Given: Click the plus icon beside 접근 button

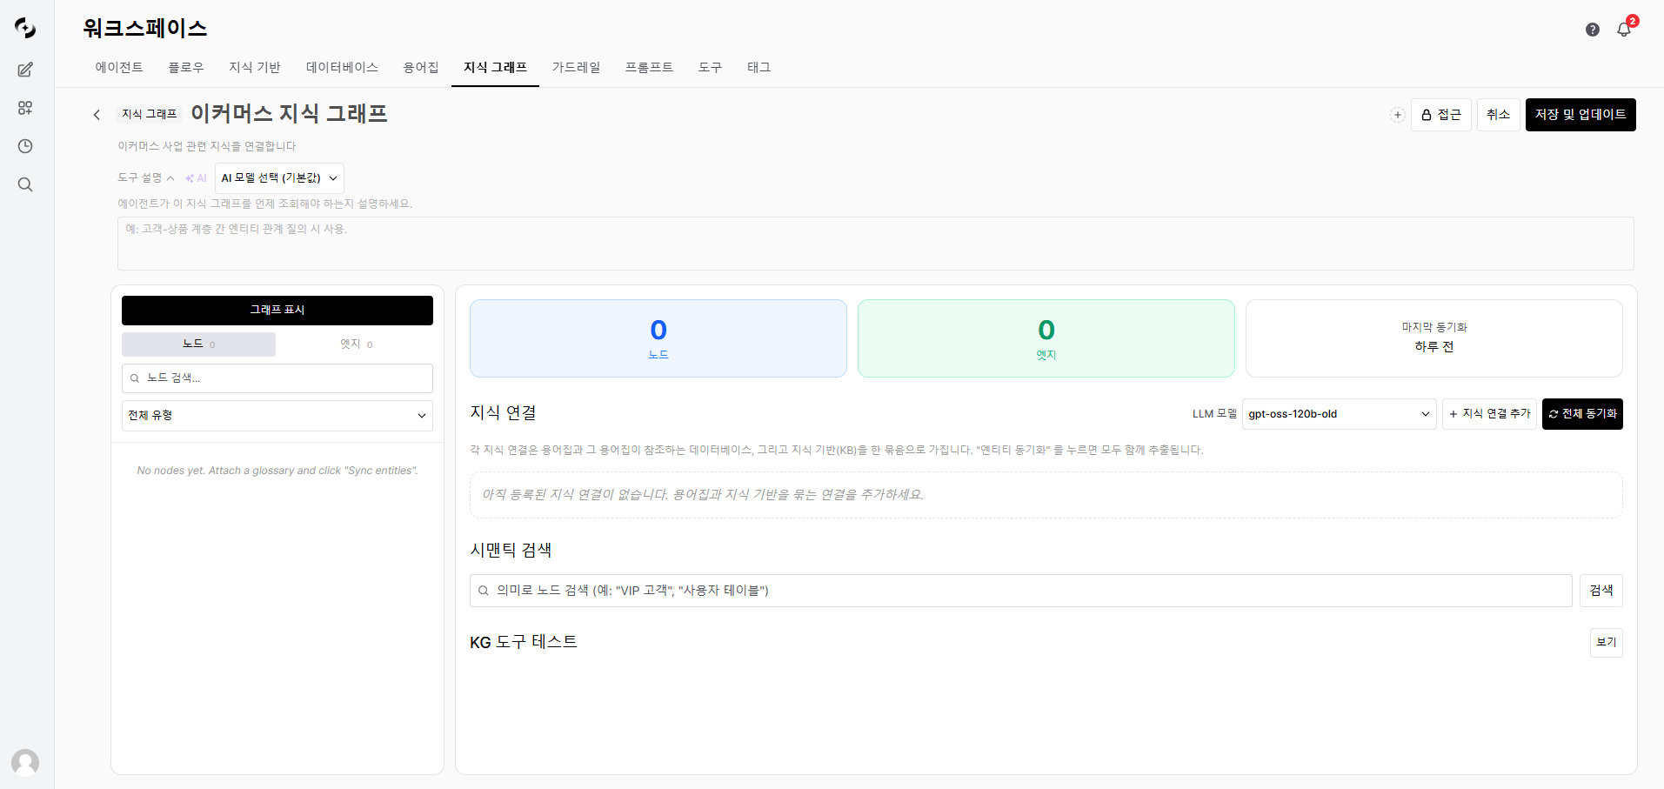Looking at the screenshot, I should pyautogui.click(x=1397, y=115).
